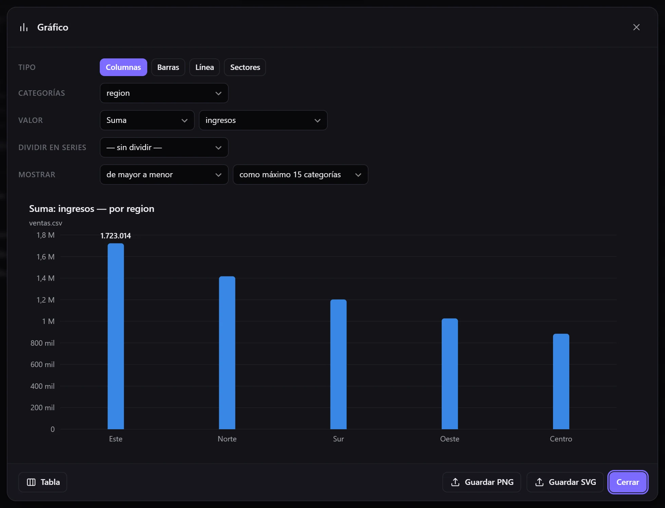Click the 'Oeste' axis label
This screenshot has width=665, height=508.
pos(450,439)
